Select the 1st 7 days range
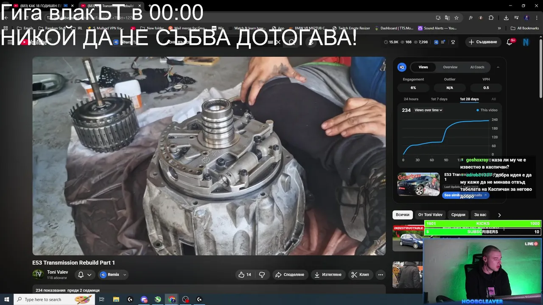543x305 pixels. coord(439,99)
